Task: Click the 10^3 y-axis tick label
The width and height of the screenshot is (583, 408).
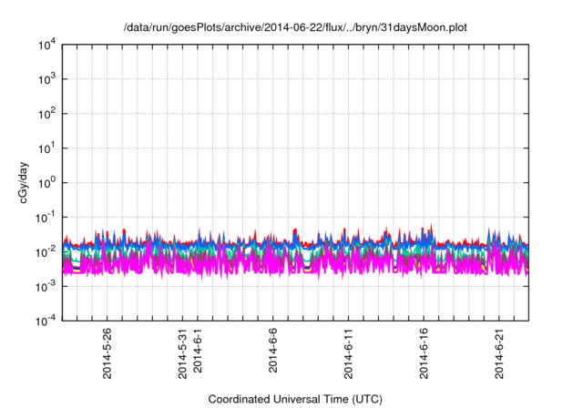Action: pyautogui.click(x=46, y=79)
